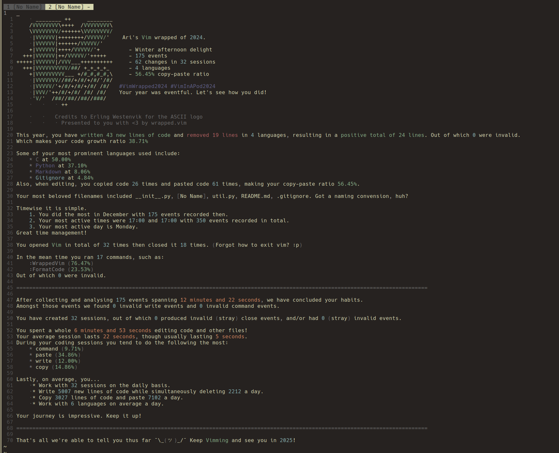Viewport: 559px width, 453px height.
Task: Click "Your journey is impressive. Keep it up!"
Action: [79, 416]
